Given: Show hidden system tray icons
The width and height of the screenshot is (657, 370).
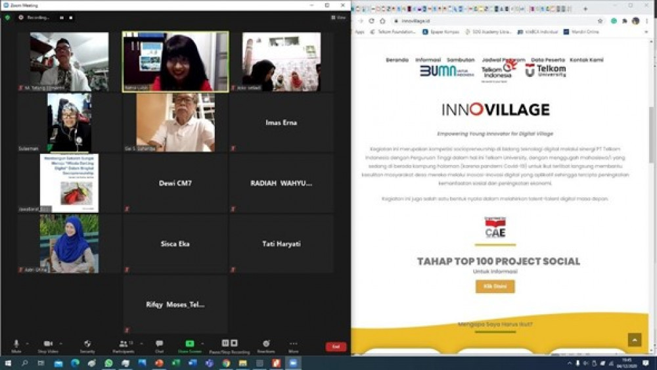Looking at the screenshot, I should coord(569,363).
